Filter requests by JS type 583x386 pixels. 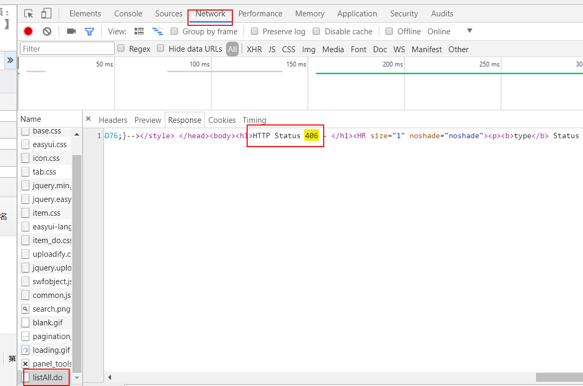(x=272, y=50)
